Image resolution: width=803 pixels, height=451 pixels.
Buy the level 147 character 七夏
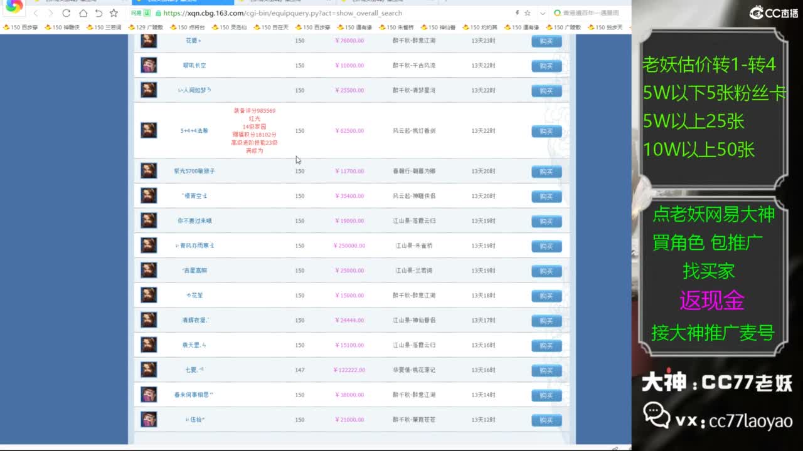(x=546, y=370)
